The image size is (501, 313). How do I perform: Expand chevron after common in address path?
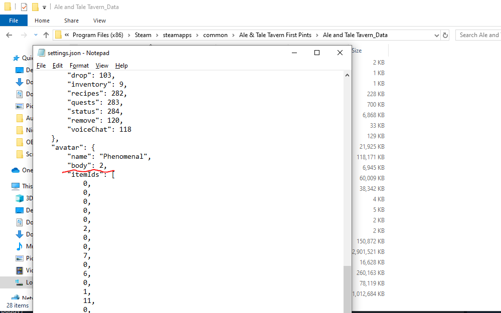coord(233,35)
